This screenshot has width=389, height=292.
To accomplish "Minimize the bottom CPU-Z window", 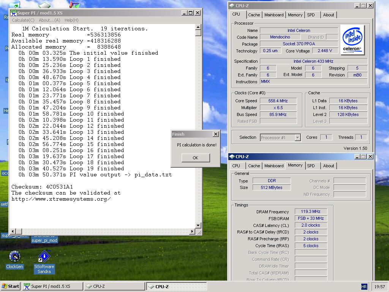I will (x=357, y=156).
